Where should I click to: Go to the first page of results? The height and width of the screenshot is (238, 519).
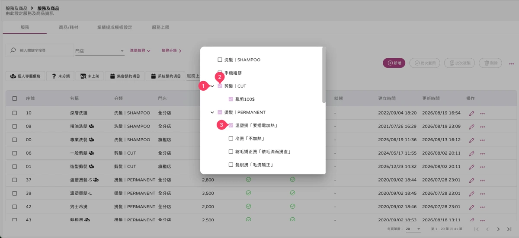coord(476,229)
